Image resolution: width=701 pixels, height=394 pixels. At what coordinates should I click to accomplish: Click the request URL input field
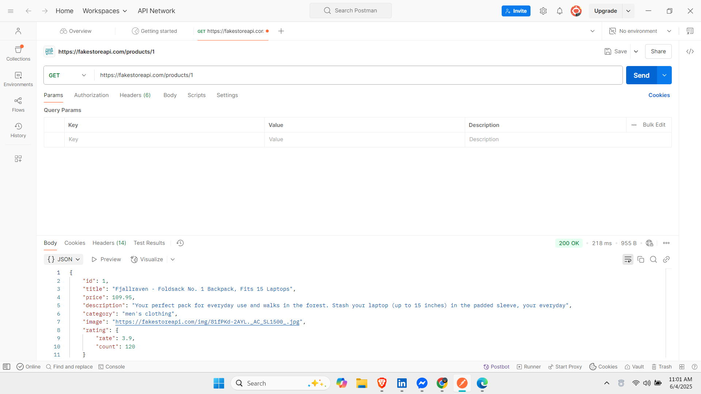tap(359, 75)
